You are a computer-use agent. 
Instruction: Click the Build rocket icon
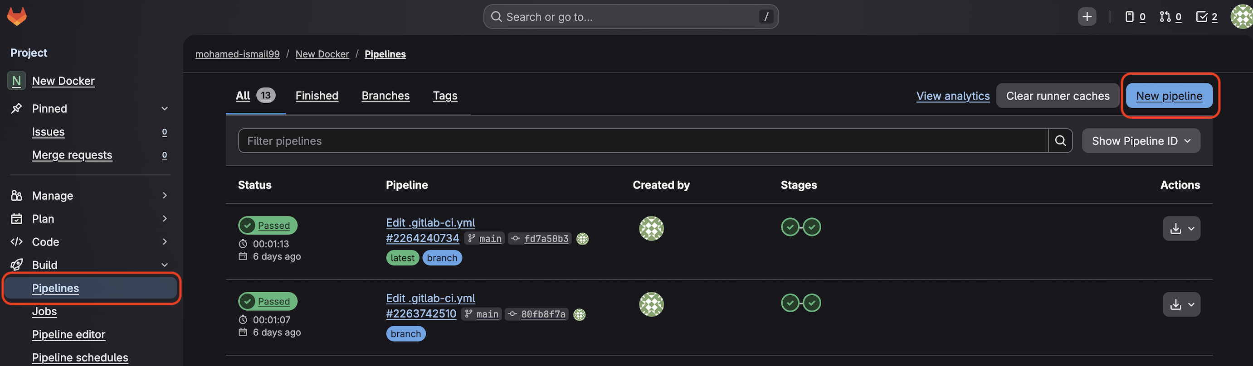coord(16,265)
